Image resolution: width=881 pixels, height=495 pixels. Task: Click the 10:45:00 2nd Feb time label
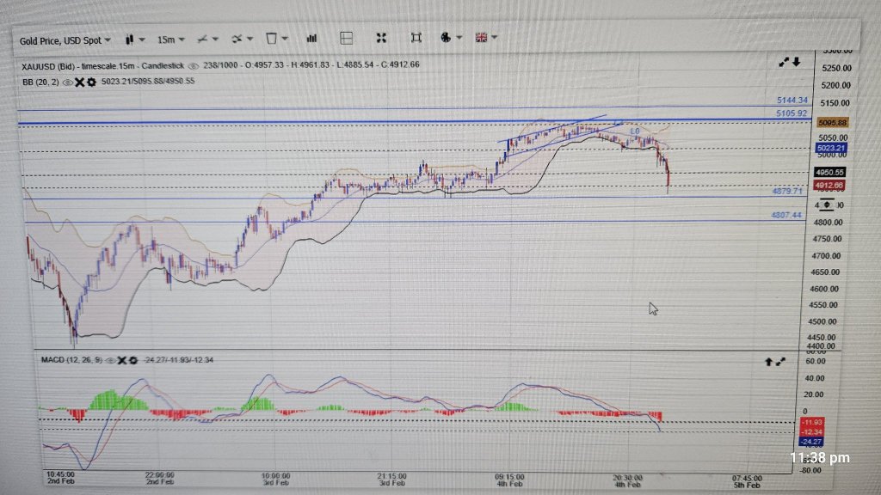tap(61, 478)
